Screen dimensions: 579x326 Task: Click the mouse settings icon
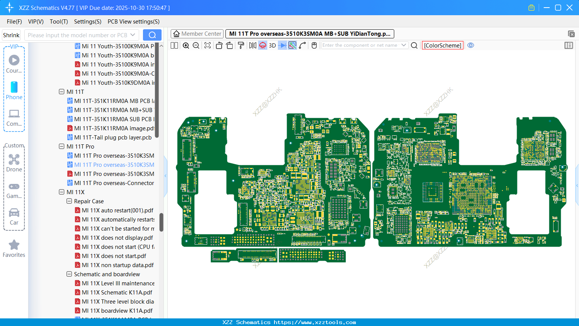314,46
